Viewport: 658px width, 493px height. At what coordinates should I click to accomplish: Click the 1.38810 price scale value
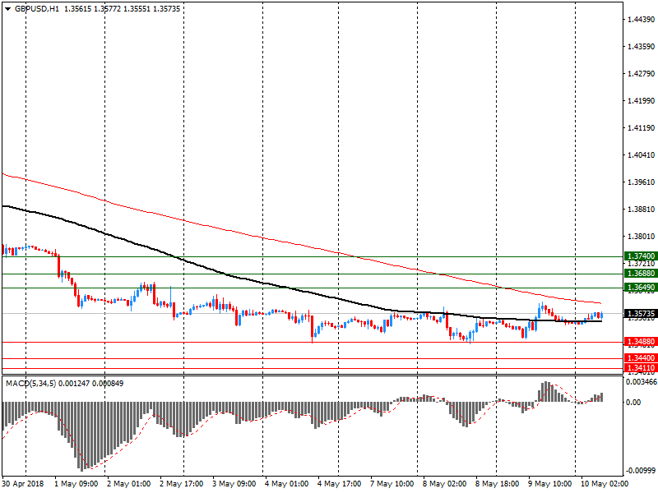pyautogui.click(x=641, y=210)
